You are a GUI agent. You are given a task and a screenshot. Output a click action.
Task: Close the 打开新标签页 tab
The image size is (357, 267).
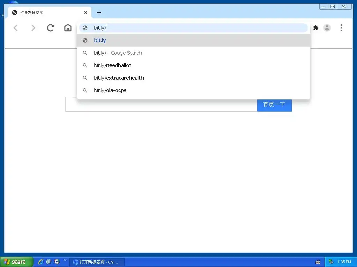pos(86,13)
